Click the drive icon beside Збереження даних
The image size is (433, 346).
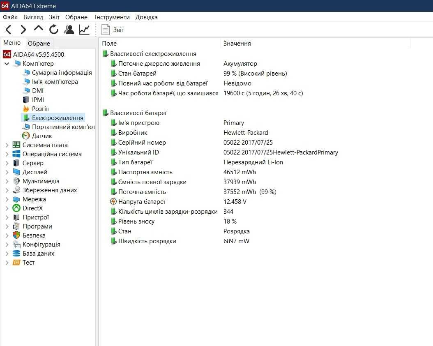16,190
